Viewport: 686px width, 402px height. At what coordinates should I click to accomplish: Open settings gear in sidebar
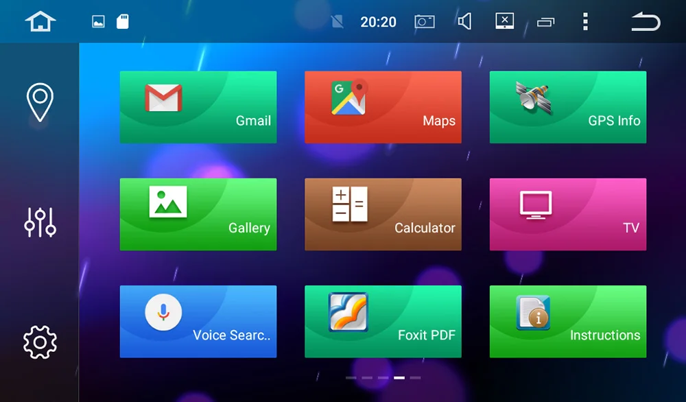click(40, 342)
